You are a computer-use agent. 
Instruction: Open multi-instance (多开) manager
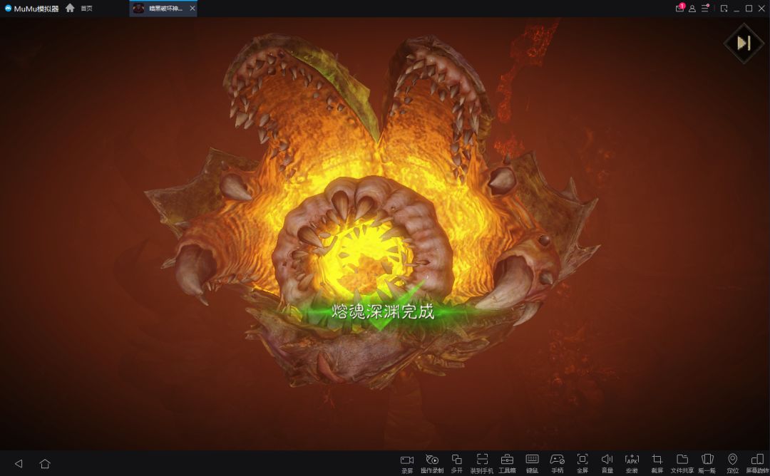point(457,463)
